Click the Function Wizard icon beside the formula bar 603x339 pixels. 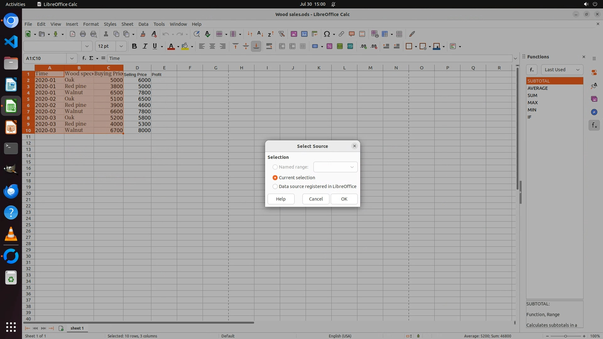pyautogui.click(x=84, y=58)
